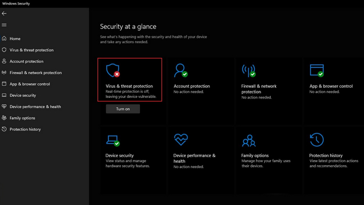Click the Device performance heart tile icon
Viewport: 364px width, 205px height.
pyautogui.click(x=181, y=140)
